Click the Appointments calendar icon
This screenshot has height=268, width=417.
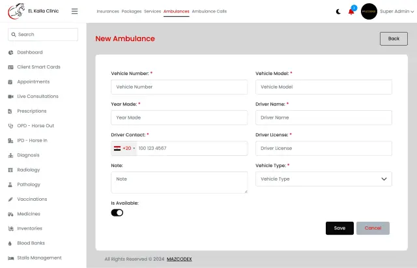[x=10, y=82]
